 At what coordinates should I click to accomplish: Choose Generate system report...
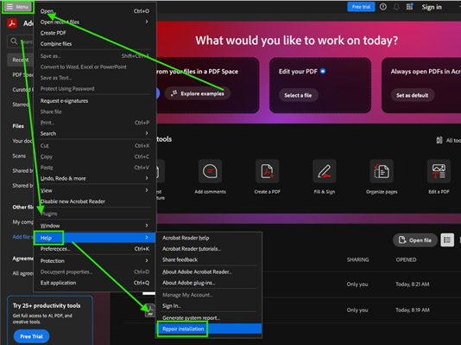tap(209, 317)
